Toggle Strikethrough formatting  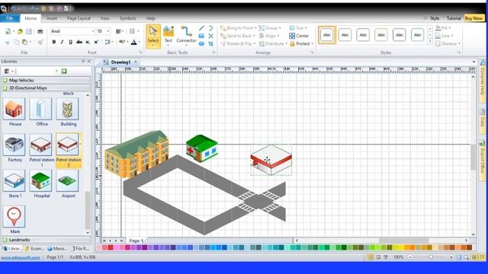79,42
